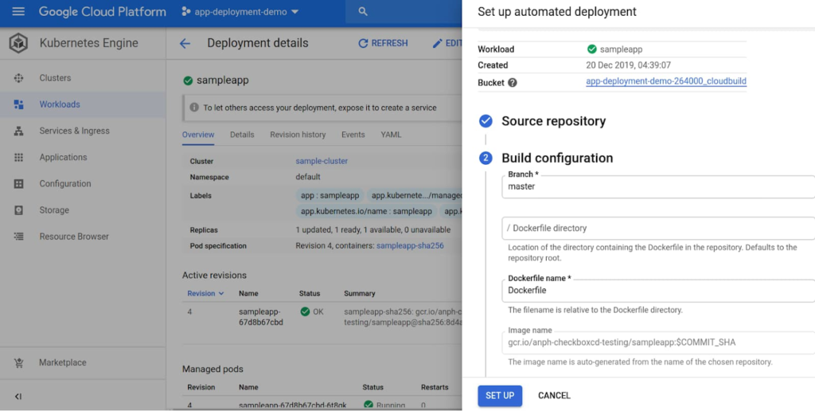The width and height of the screenshot is (815, 411).
Task: Go back using the left arrow
Action: 185,44
